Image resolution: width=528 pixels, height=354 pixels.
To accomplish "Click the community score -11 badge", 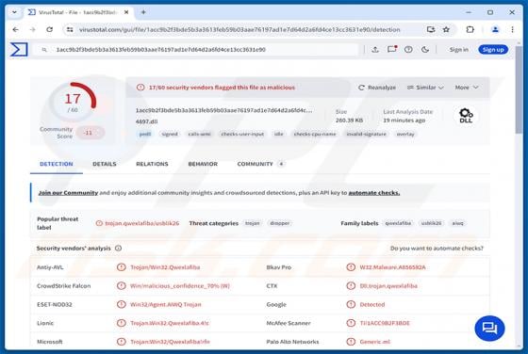I will tap(90, 133).
